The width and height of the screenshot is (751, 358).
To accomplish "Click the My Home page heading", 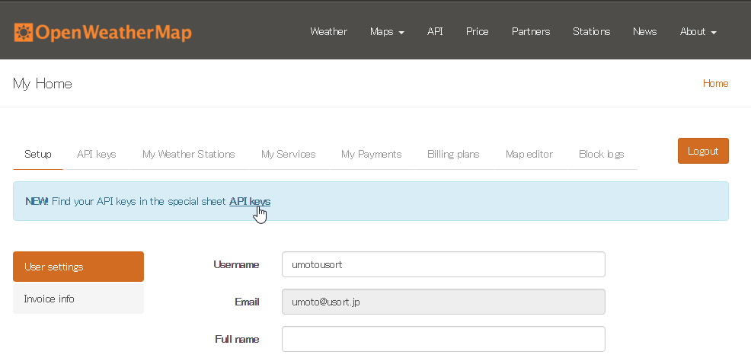I will (43, 83).
